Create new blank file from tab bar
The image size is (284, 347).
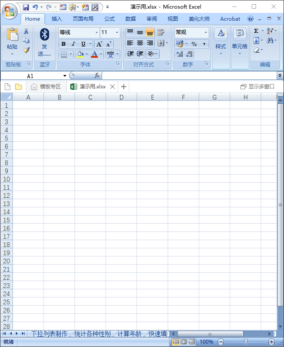pos(7,87)
